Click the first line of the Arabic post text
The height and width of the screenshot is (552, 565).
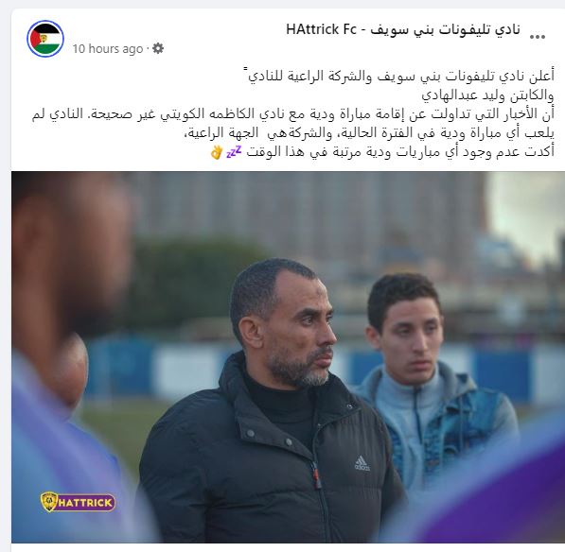pos(399,76)
